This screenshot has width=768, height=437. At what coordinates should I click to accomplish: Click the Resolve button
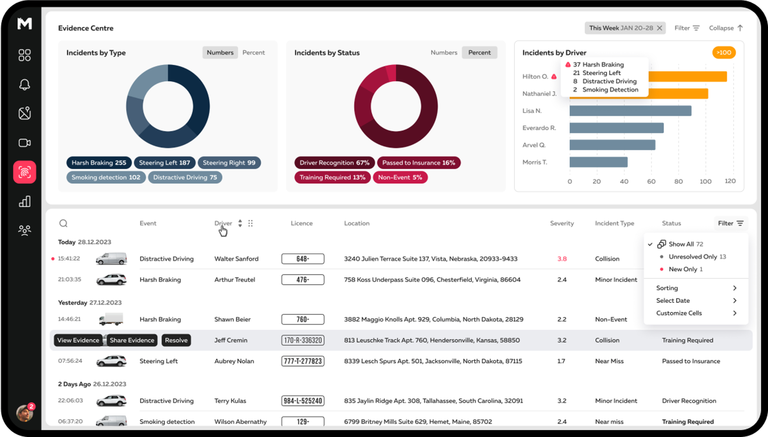[x=176, y=340]
